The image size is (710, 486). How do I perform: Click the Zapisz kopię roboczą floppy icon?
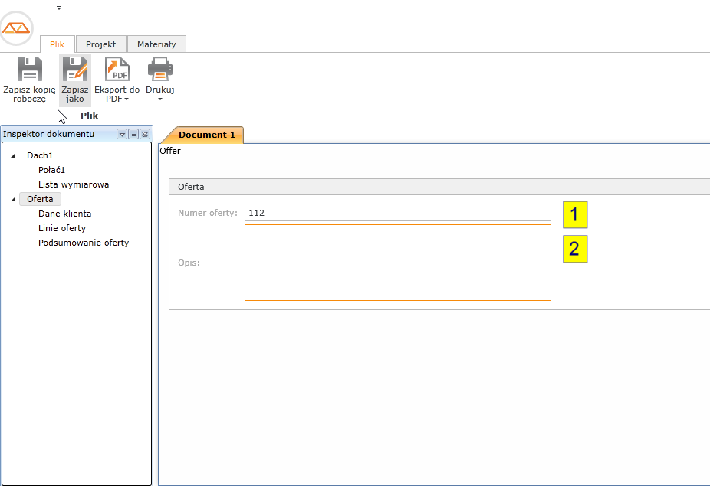pyautogui.click(x=29, y=69)
